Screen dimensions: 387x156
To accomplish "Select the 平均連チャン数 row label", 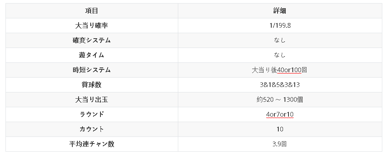I will pyautogui.click(x=91, y=144).
